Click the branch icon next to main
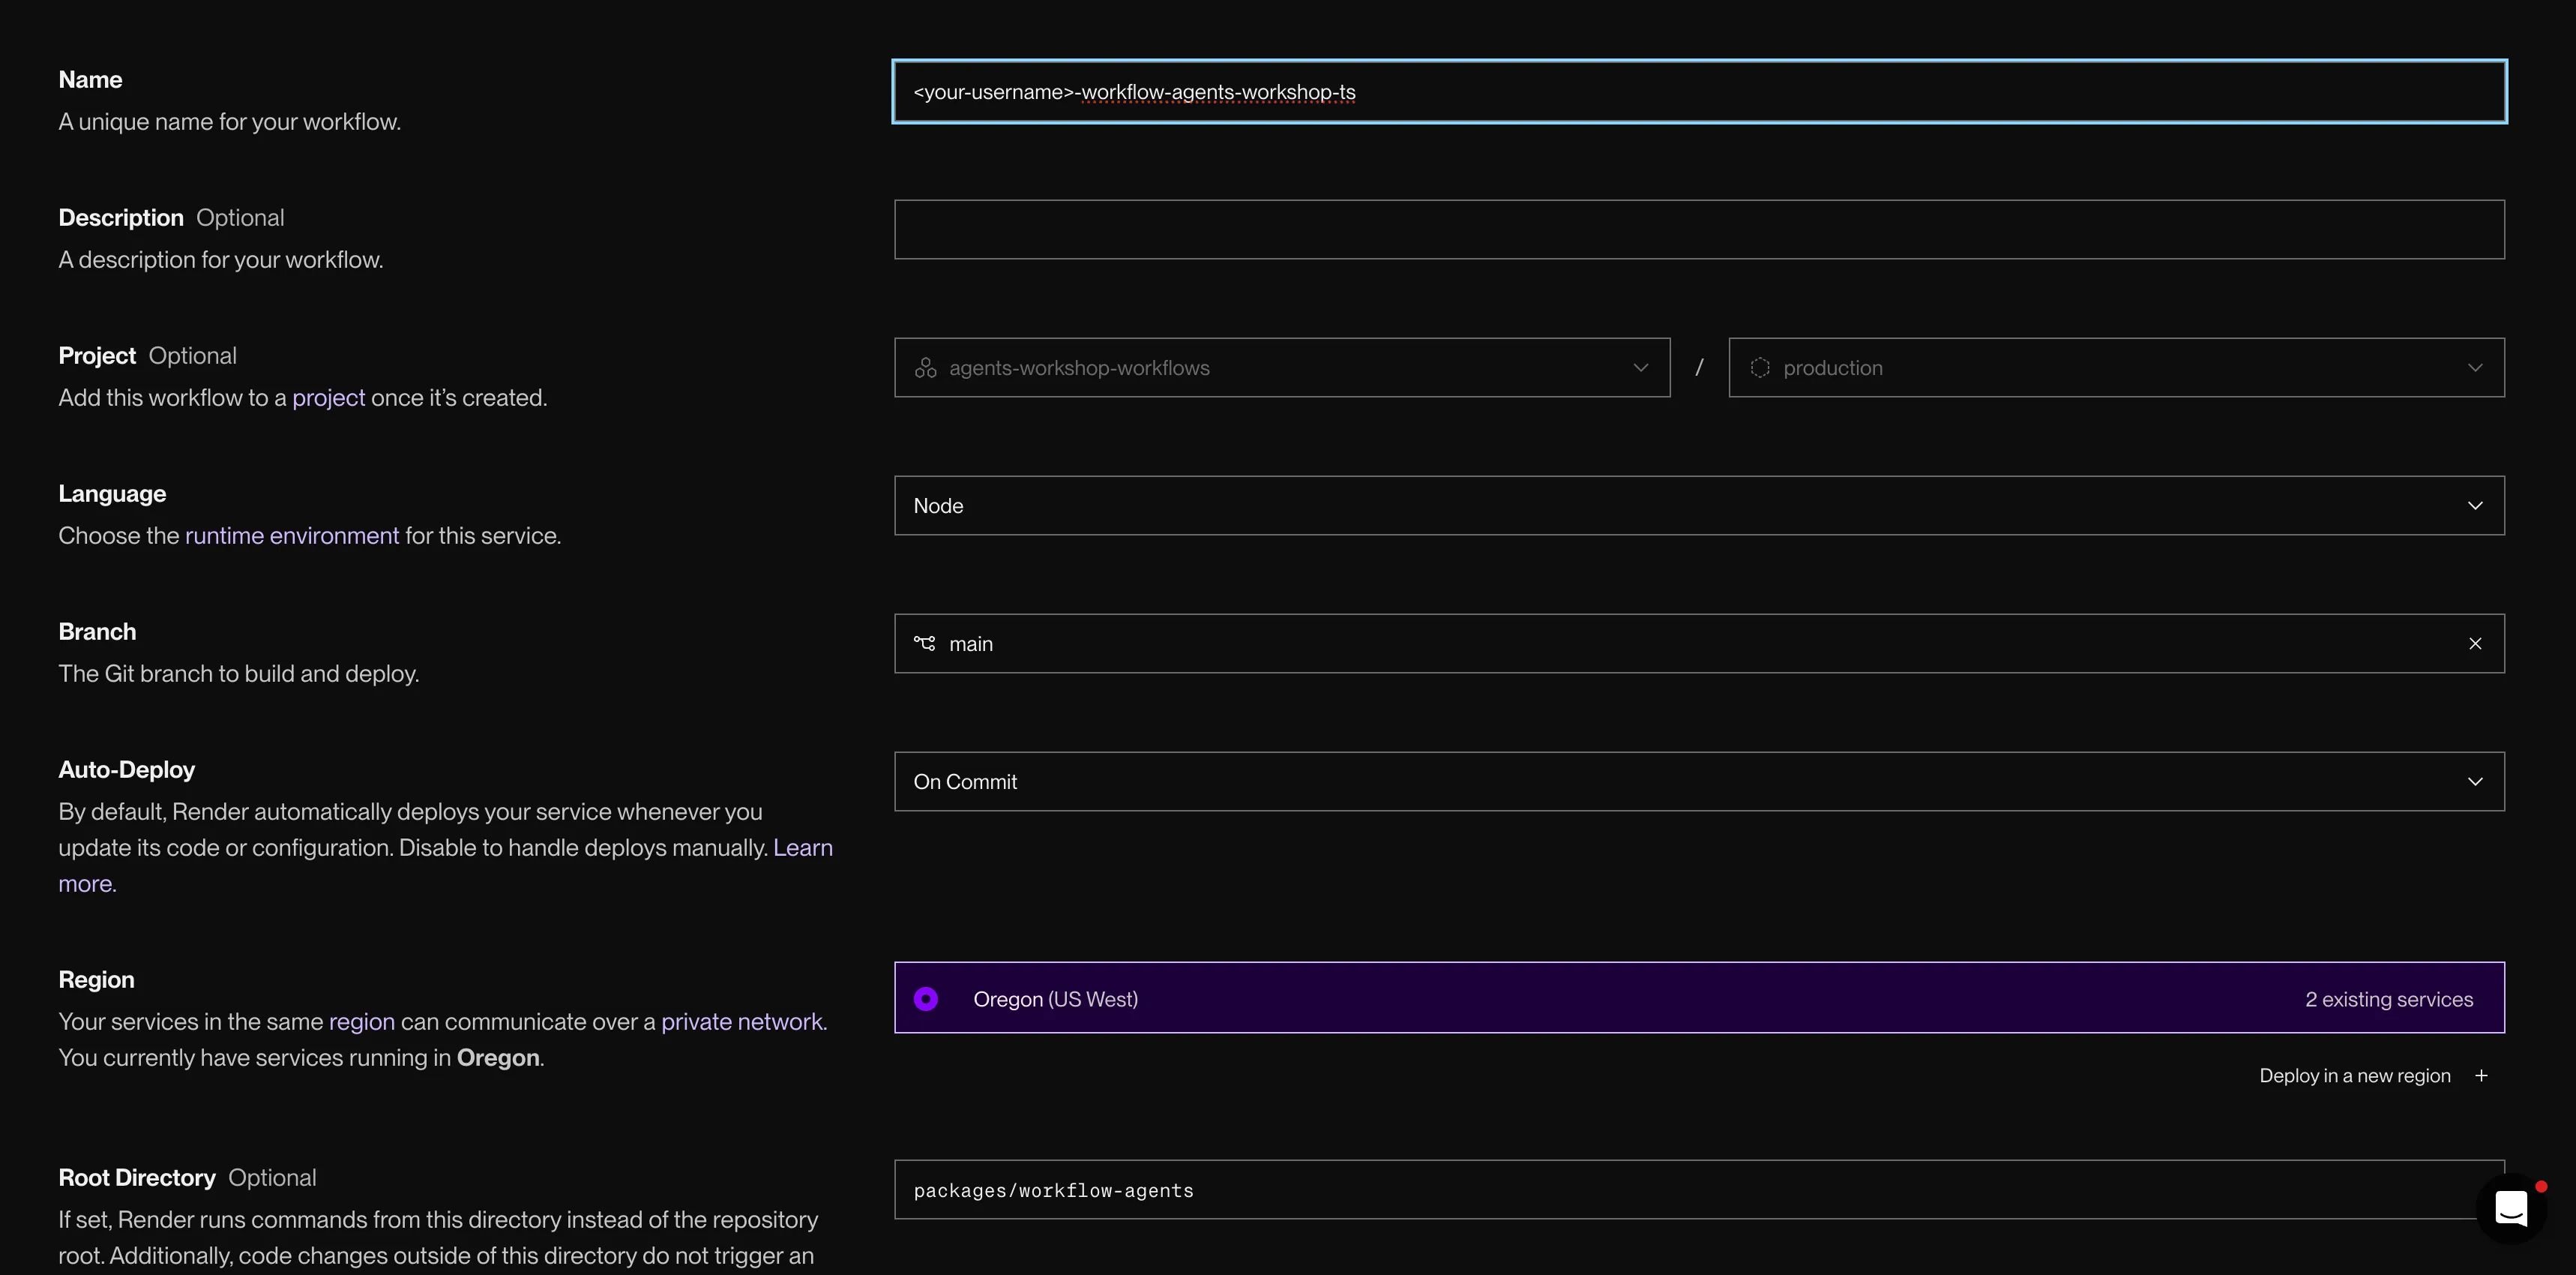Viewport: 2576px width, 1275px height. [x=925, y=644]
